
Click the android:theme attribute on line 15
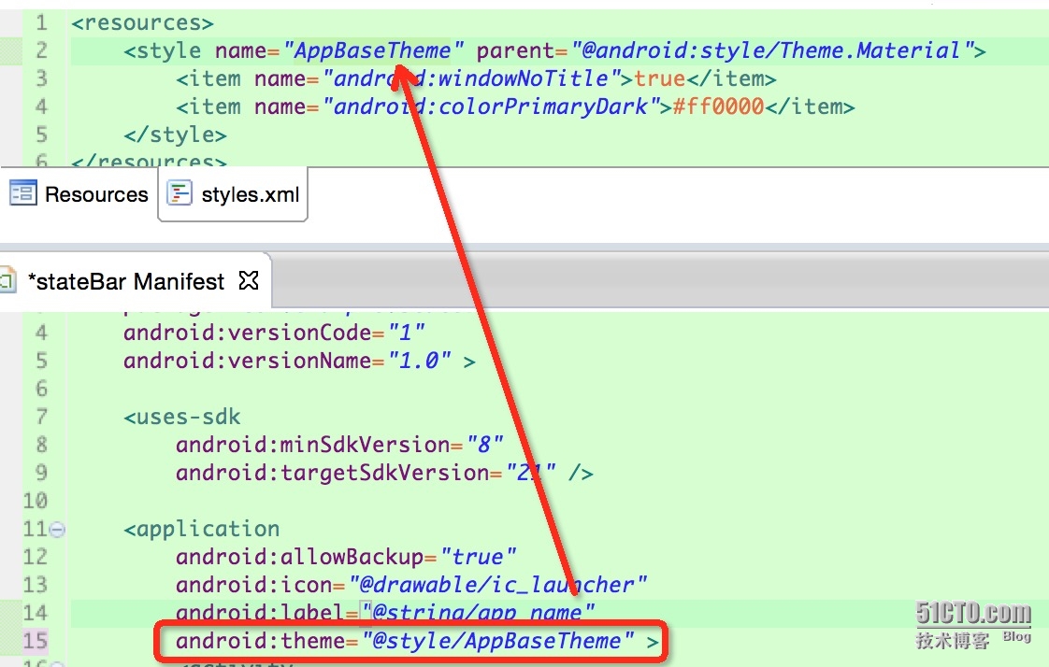click(261, 641)
